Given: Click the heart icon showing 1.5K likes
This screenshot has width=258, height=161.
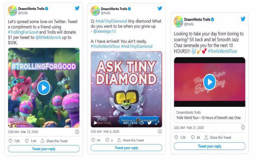Looking at the screenshot, I should tap(176, 137).
